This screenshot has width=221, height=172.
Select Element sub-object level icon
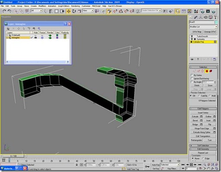tap(211, 71)
